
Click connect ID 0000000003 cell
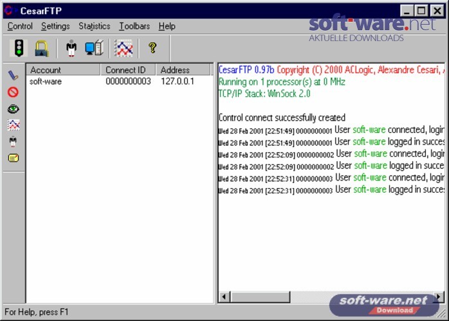[128, 82]
